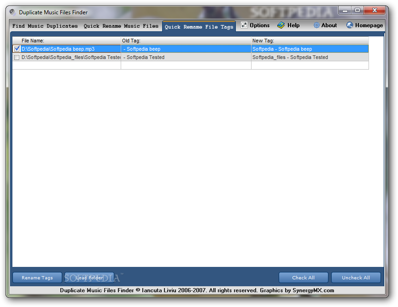
Task: Click the Old Tag column header
Action: coord(186,41)
